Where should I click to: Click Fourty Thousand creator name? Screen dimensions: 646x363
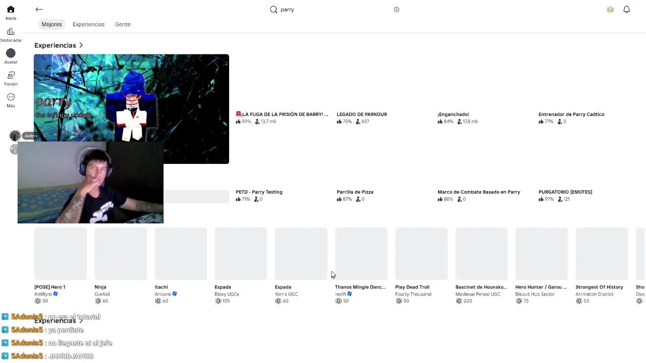(413, 294)
